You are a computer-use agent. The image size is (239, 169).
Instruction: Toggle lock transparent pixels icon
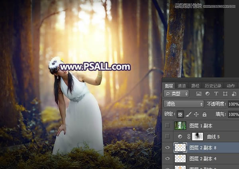tap(180, 114)
